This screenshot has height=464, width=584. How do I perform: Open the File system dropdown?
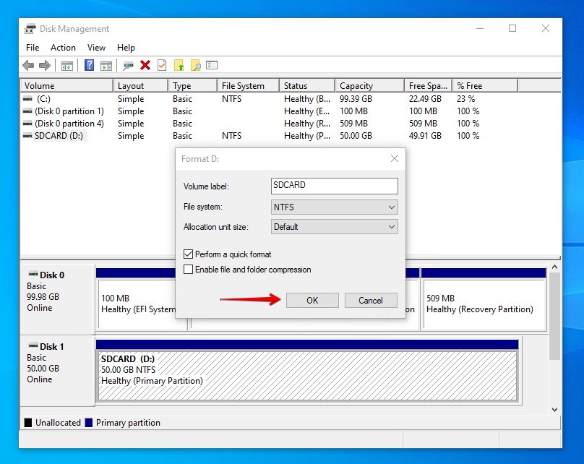click(x=334, y=207)
